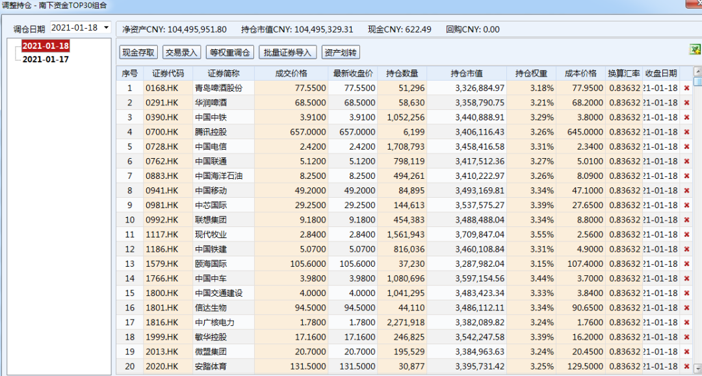The height and width of the screenshot is (376, 702).
Task: Click the 现金CNY: 622.49 text
Action: pyautogui.click(x=400, y=29)
